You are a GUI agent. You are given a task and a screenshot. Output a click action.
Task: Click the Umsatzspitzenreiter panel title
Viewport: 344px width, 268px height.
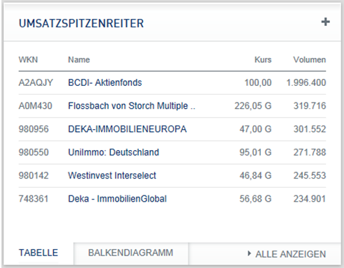81,23
